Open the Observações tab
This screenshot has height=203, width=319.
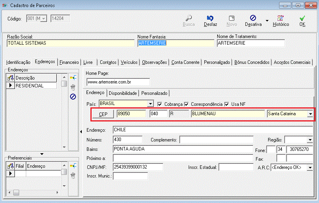(155, 62)
